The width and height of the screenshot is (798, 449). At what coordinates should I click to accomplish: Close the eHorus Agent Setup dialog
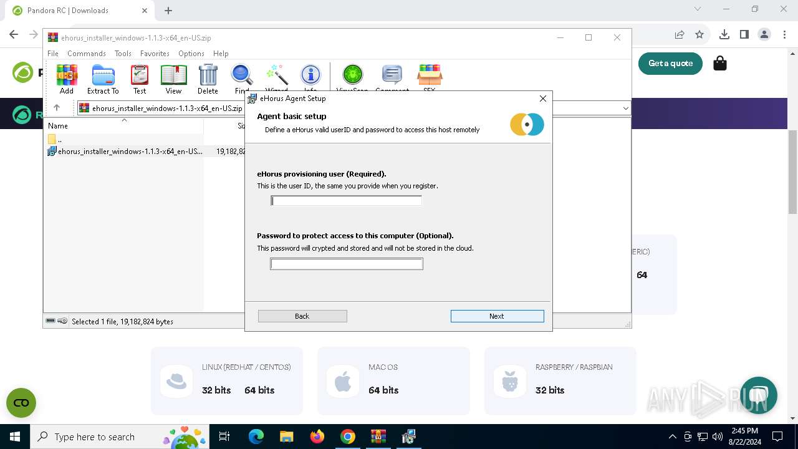pos(543,99)
